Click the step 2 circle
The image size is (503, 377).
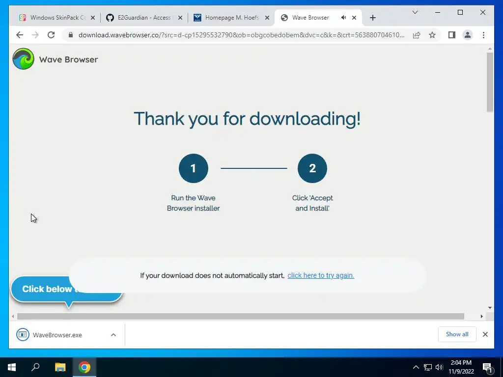[312, 168]
